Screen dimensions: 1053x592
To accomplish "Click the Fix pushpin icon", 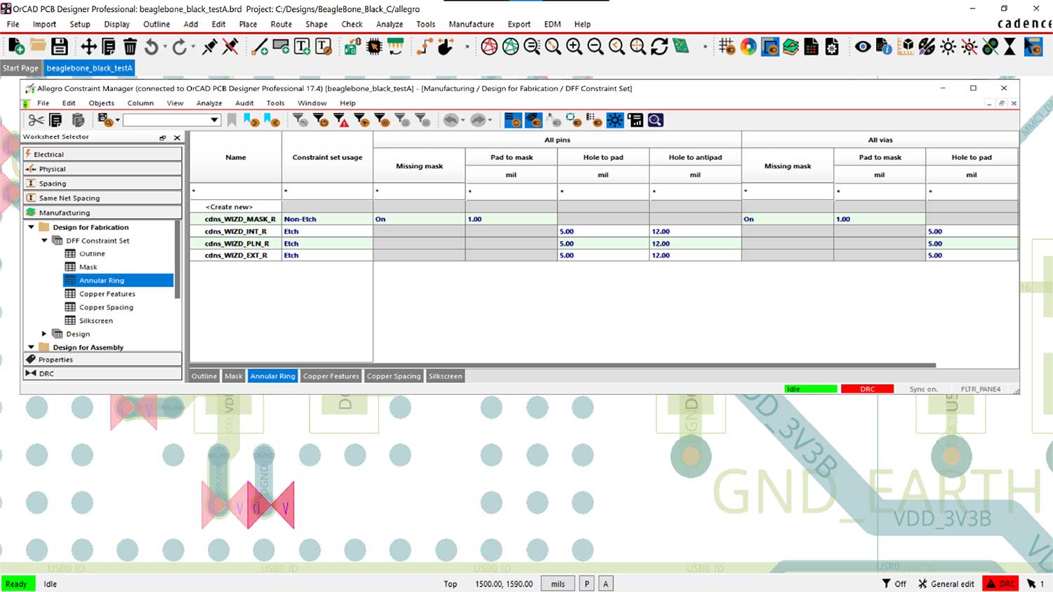I will [209, 46].
